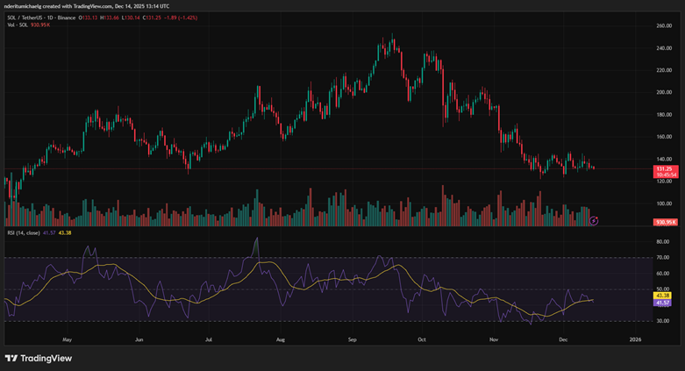Click the red 131.25 current price label
The image size is (685, 371).
(x=663, y=168)
